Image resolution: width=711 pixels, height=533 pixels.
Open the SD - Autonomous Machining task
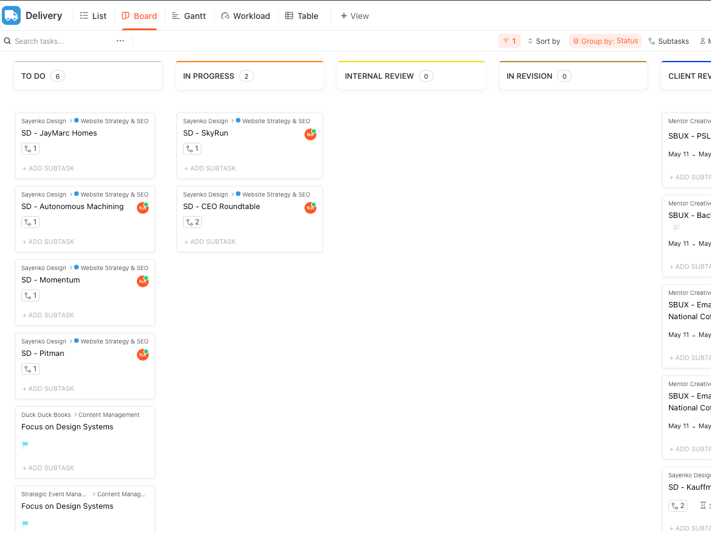pyautogui.click(x=72, y=207)
